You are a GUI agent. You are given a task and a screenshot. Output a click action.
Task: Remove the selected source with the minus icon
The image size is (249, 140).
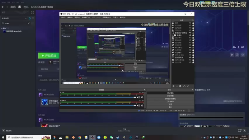click(x=177, y=86)
